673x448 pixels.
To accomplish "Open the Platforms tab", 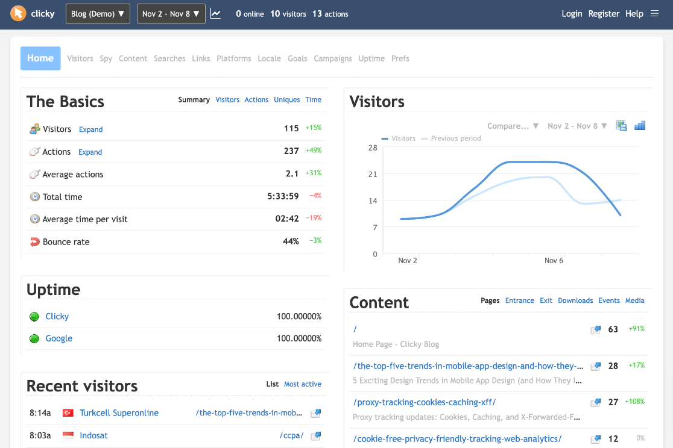I will 233,58.
